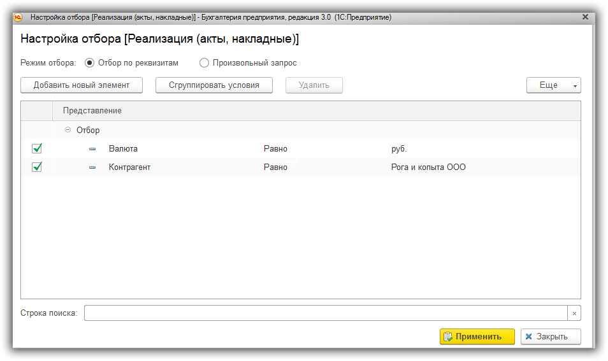Select the Рога и копыта ООО value
Screen dimensions: 608x361
(428, 167)
